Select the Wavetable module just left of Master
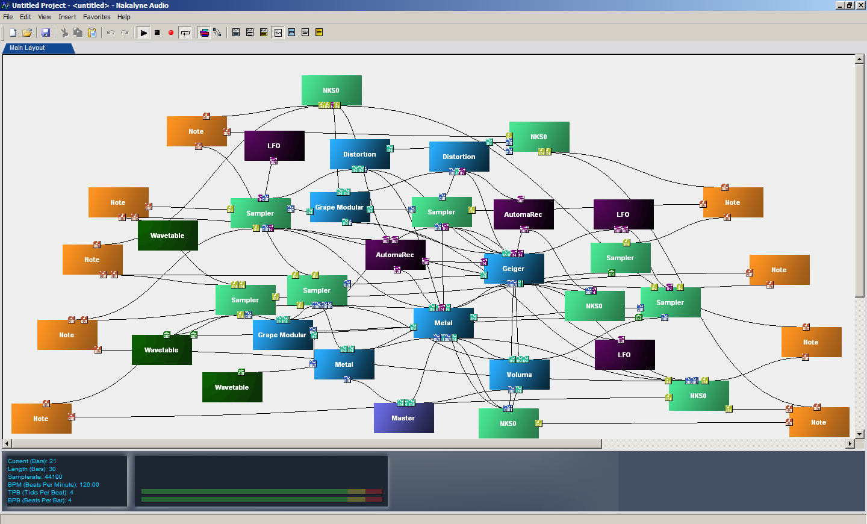Image resolution: width=867 pixels, height=524 pixels. coord(232,387)
